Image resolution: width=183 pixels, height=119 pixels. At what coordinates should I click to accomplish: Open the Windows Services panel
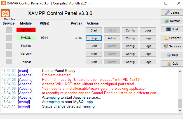pos(172,46)
